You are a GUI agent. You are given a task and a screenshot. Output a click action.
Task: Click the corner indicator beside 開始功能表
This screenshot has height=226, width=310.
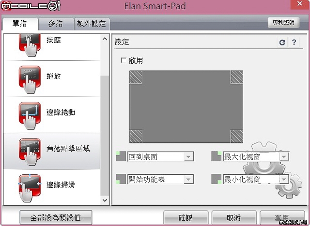coord(121,179)
